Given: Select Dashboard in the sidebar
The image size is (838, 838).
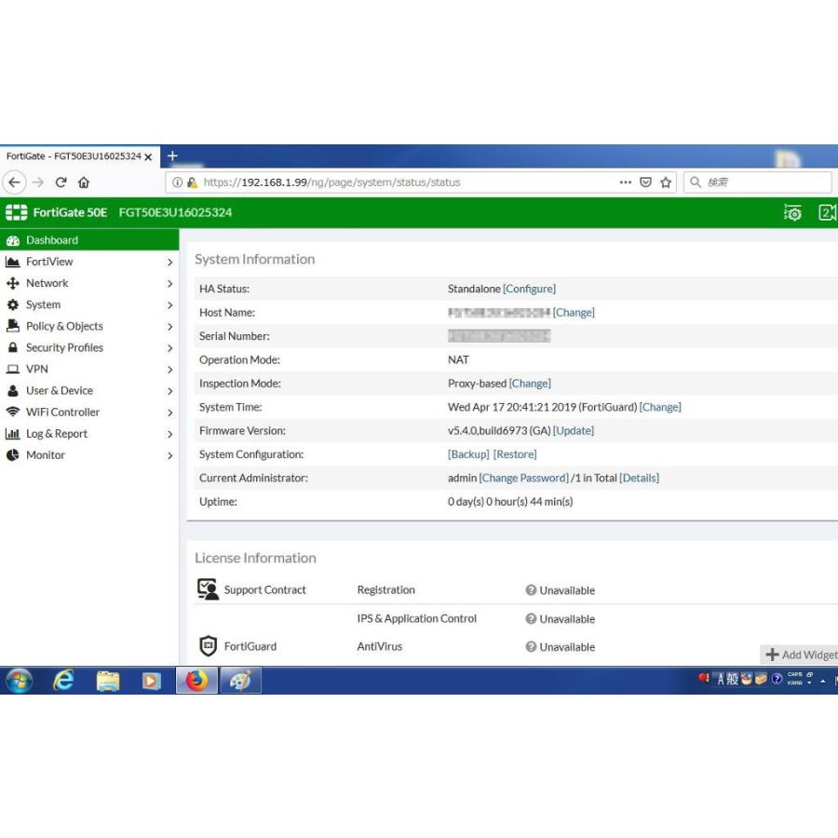Looking at the screenshot, I should coord(52,240).
